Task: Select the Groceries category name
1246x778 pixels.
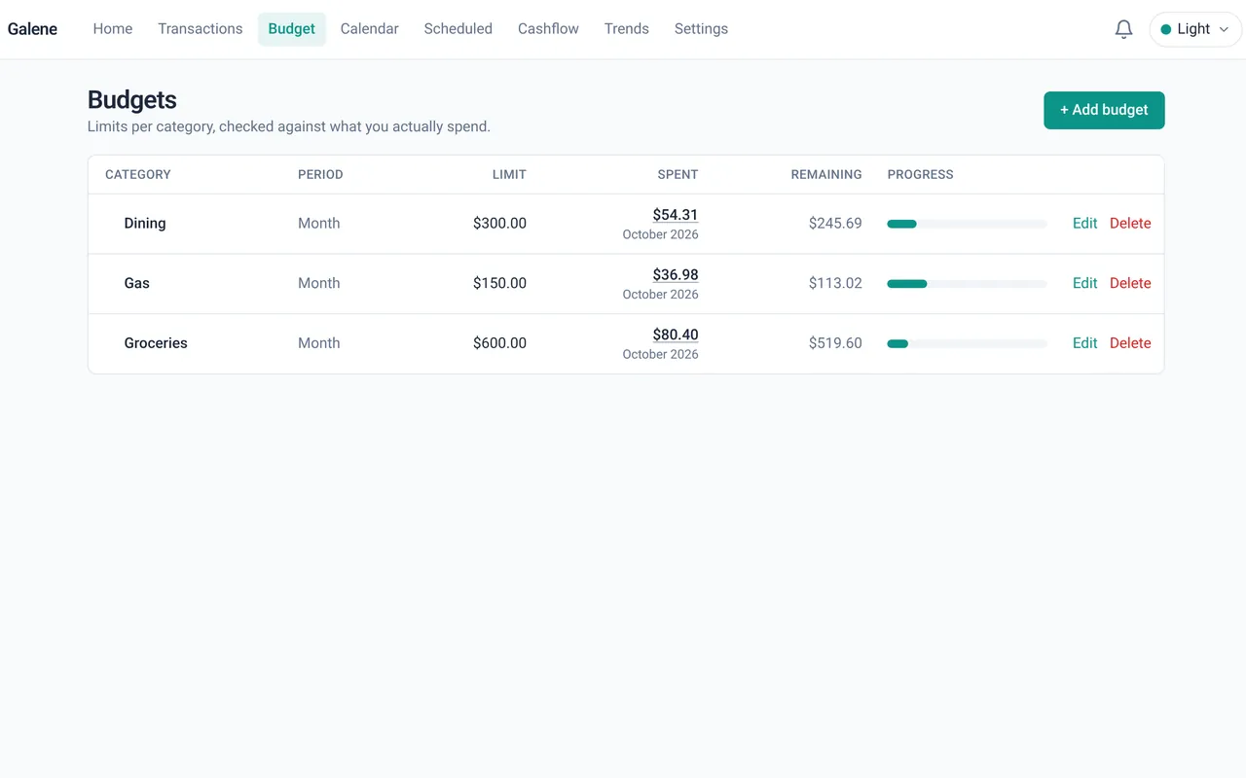Action: click(x=156, y=343)
